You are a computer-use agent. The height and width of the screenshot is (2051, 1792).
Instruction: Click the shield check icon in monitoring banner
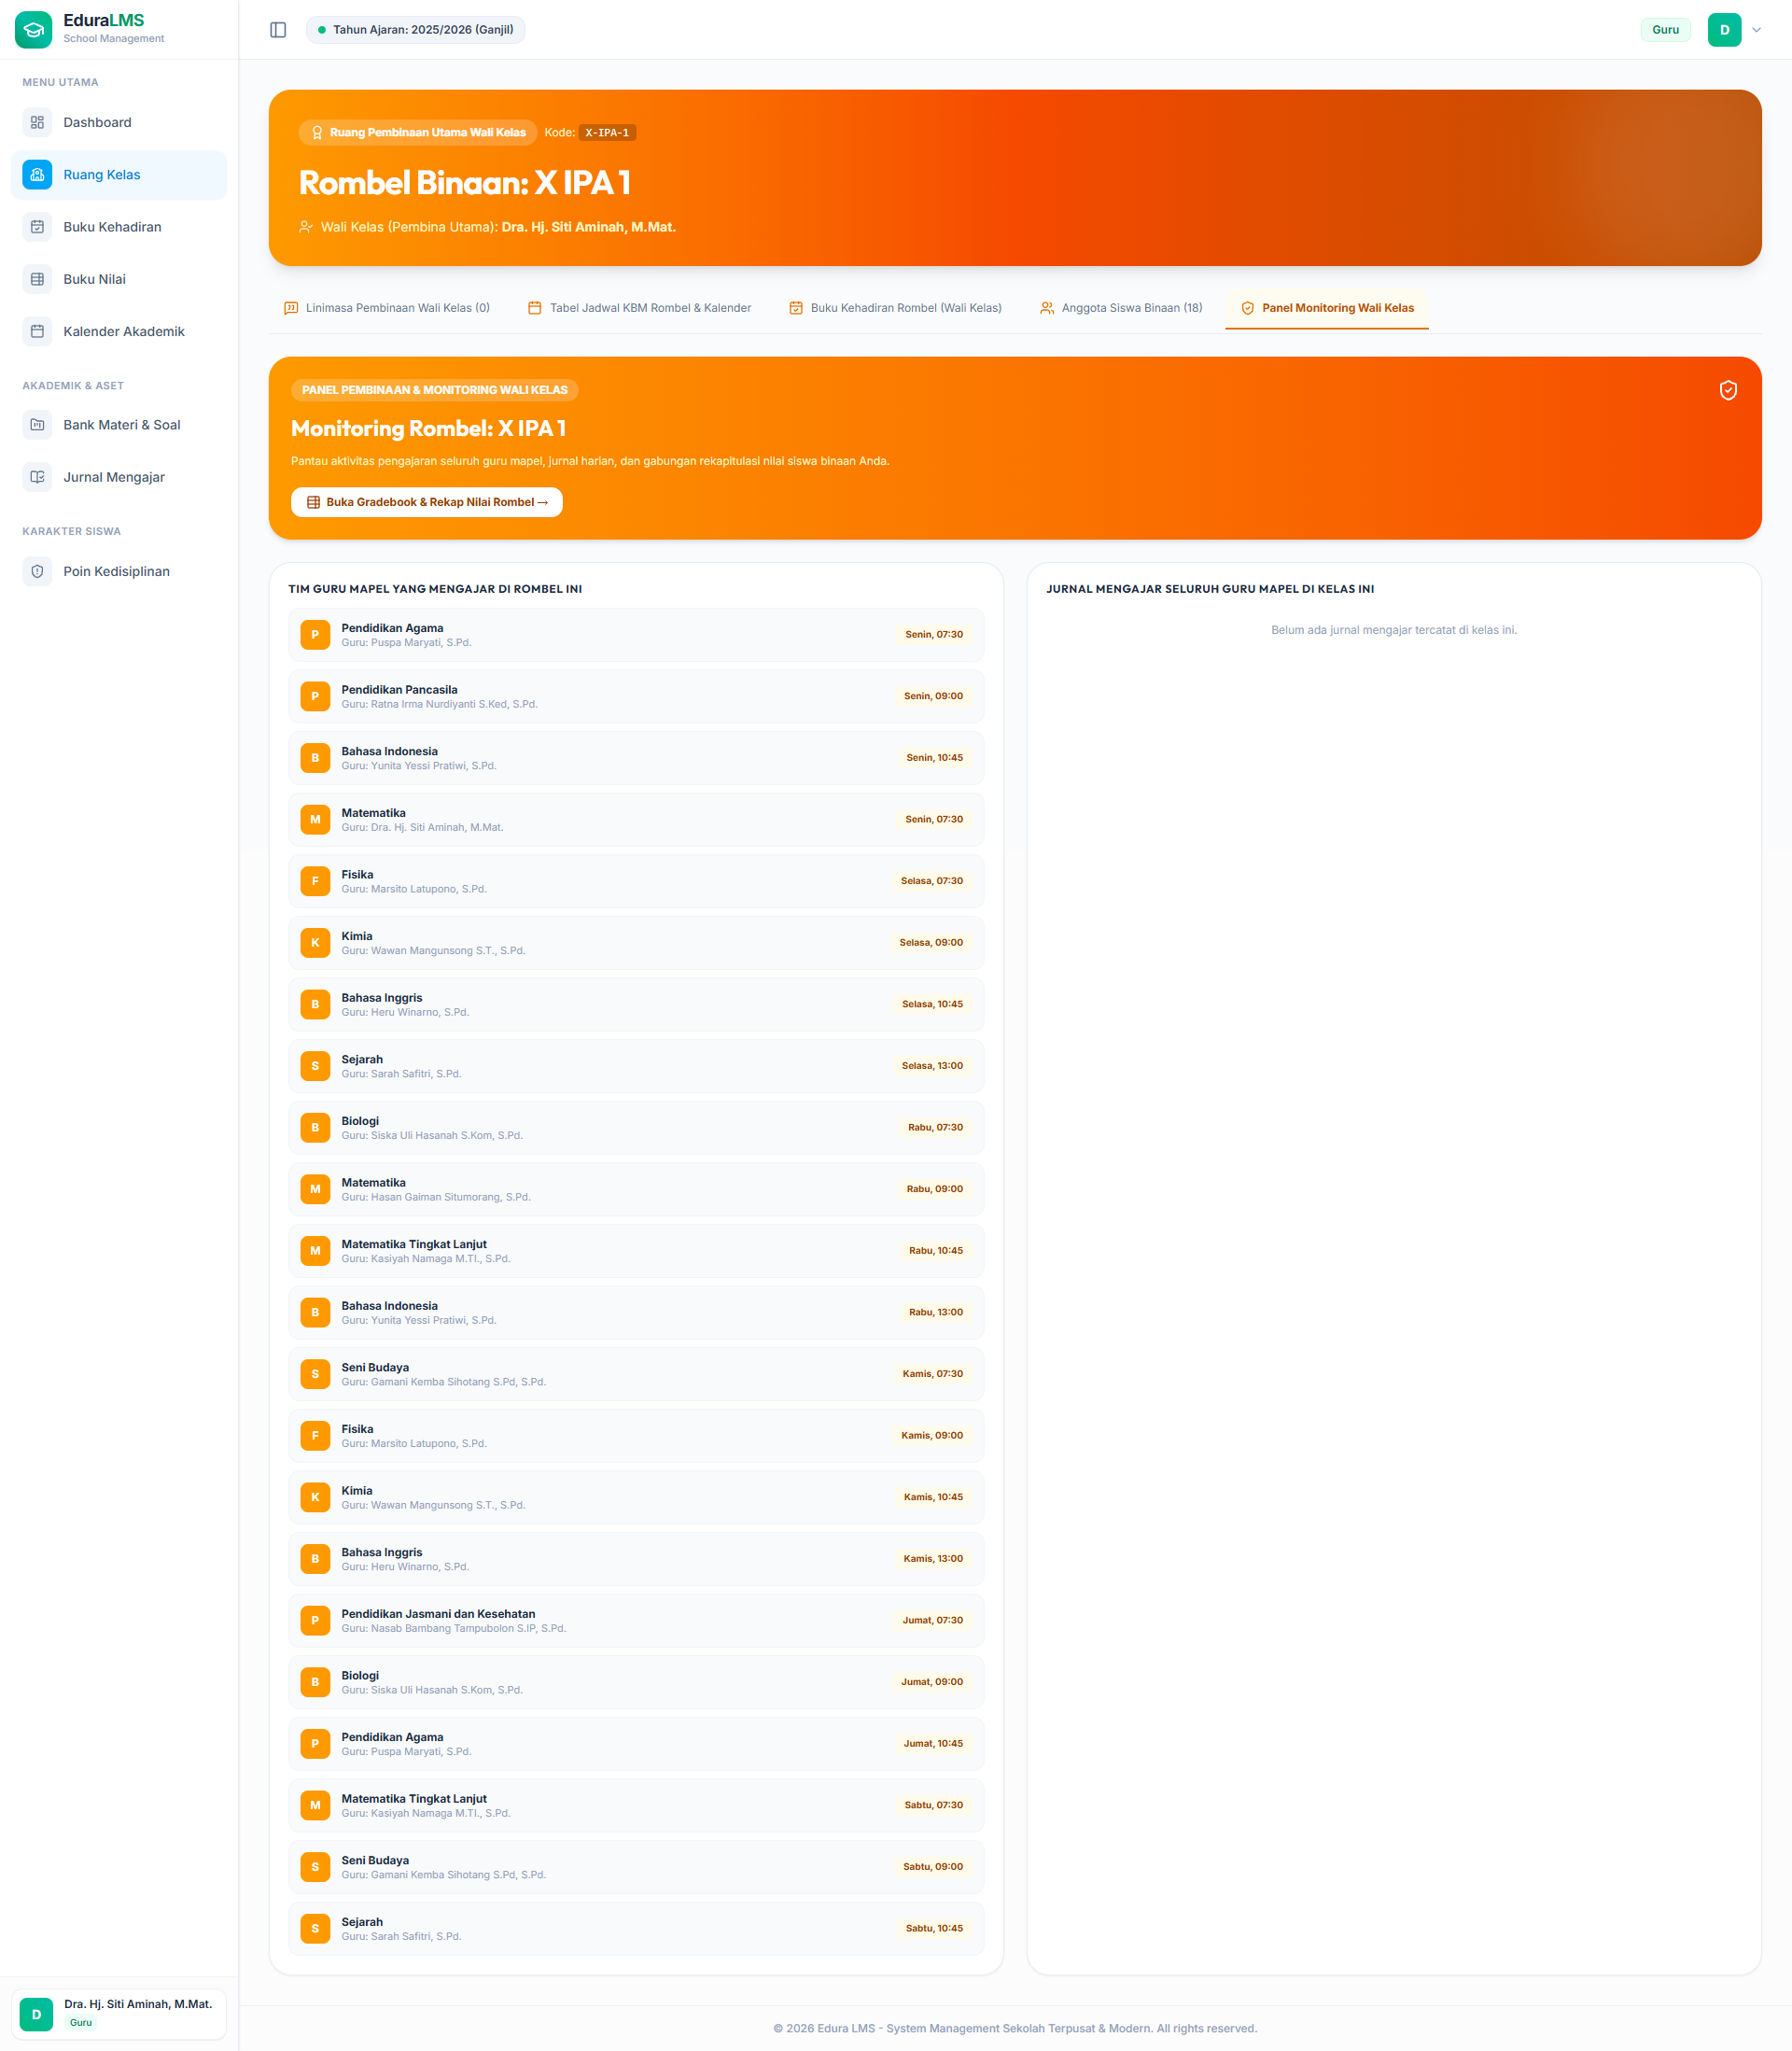coord(1727,390)
